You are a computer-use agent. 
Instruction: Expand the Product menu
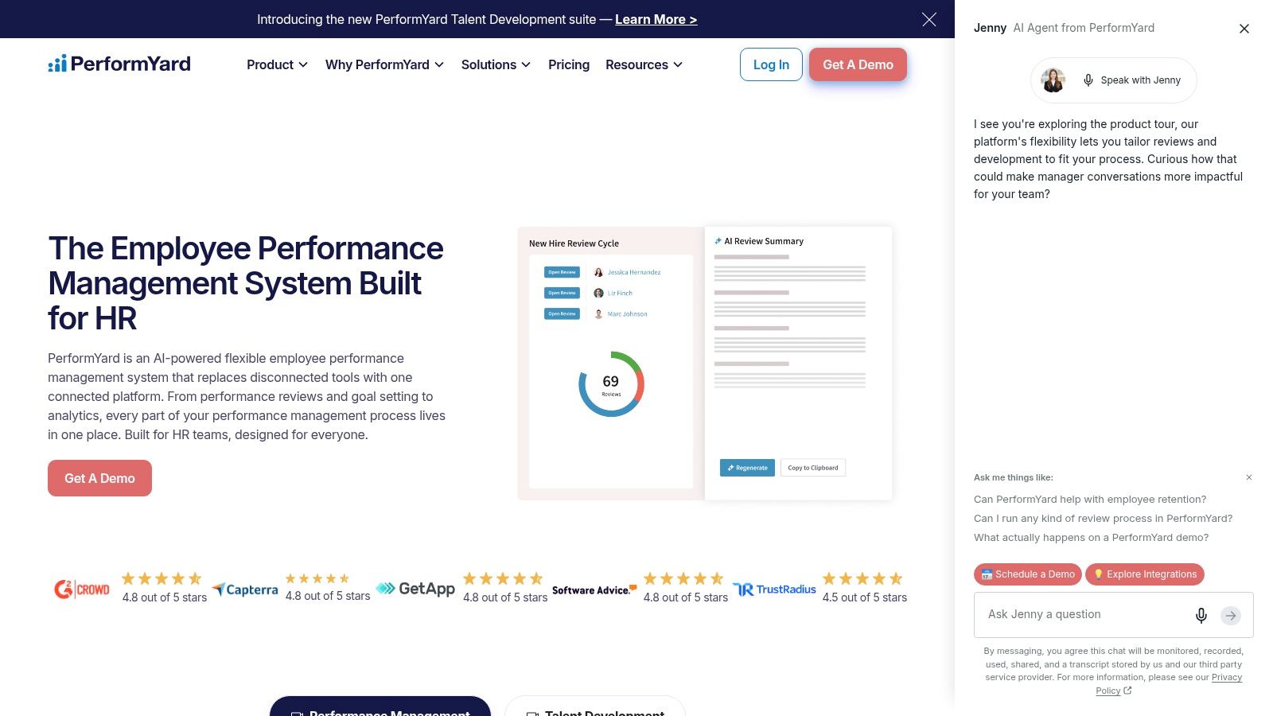[277, 64]
